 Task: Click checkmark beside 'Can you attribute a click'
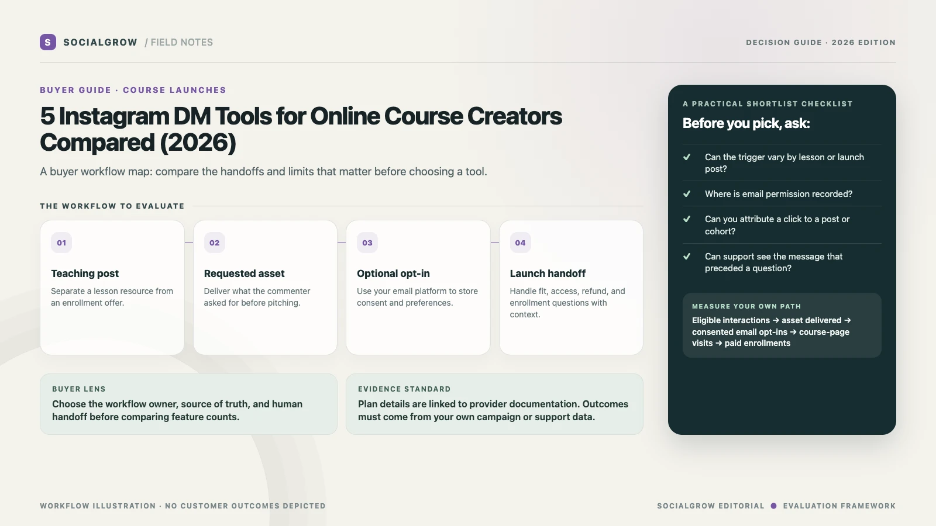[x=687, y=219]
